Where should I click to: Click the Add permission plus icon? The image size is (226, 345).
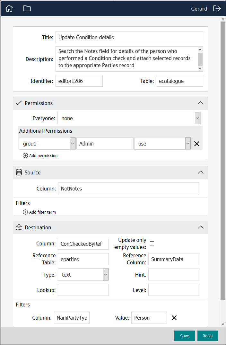click(25, 155)
